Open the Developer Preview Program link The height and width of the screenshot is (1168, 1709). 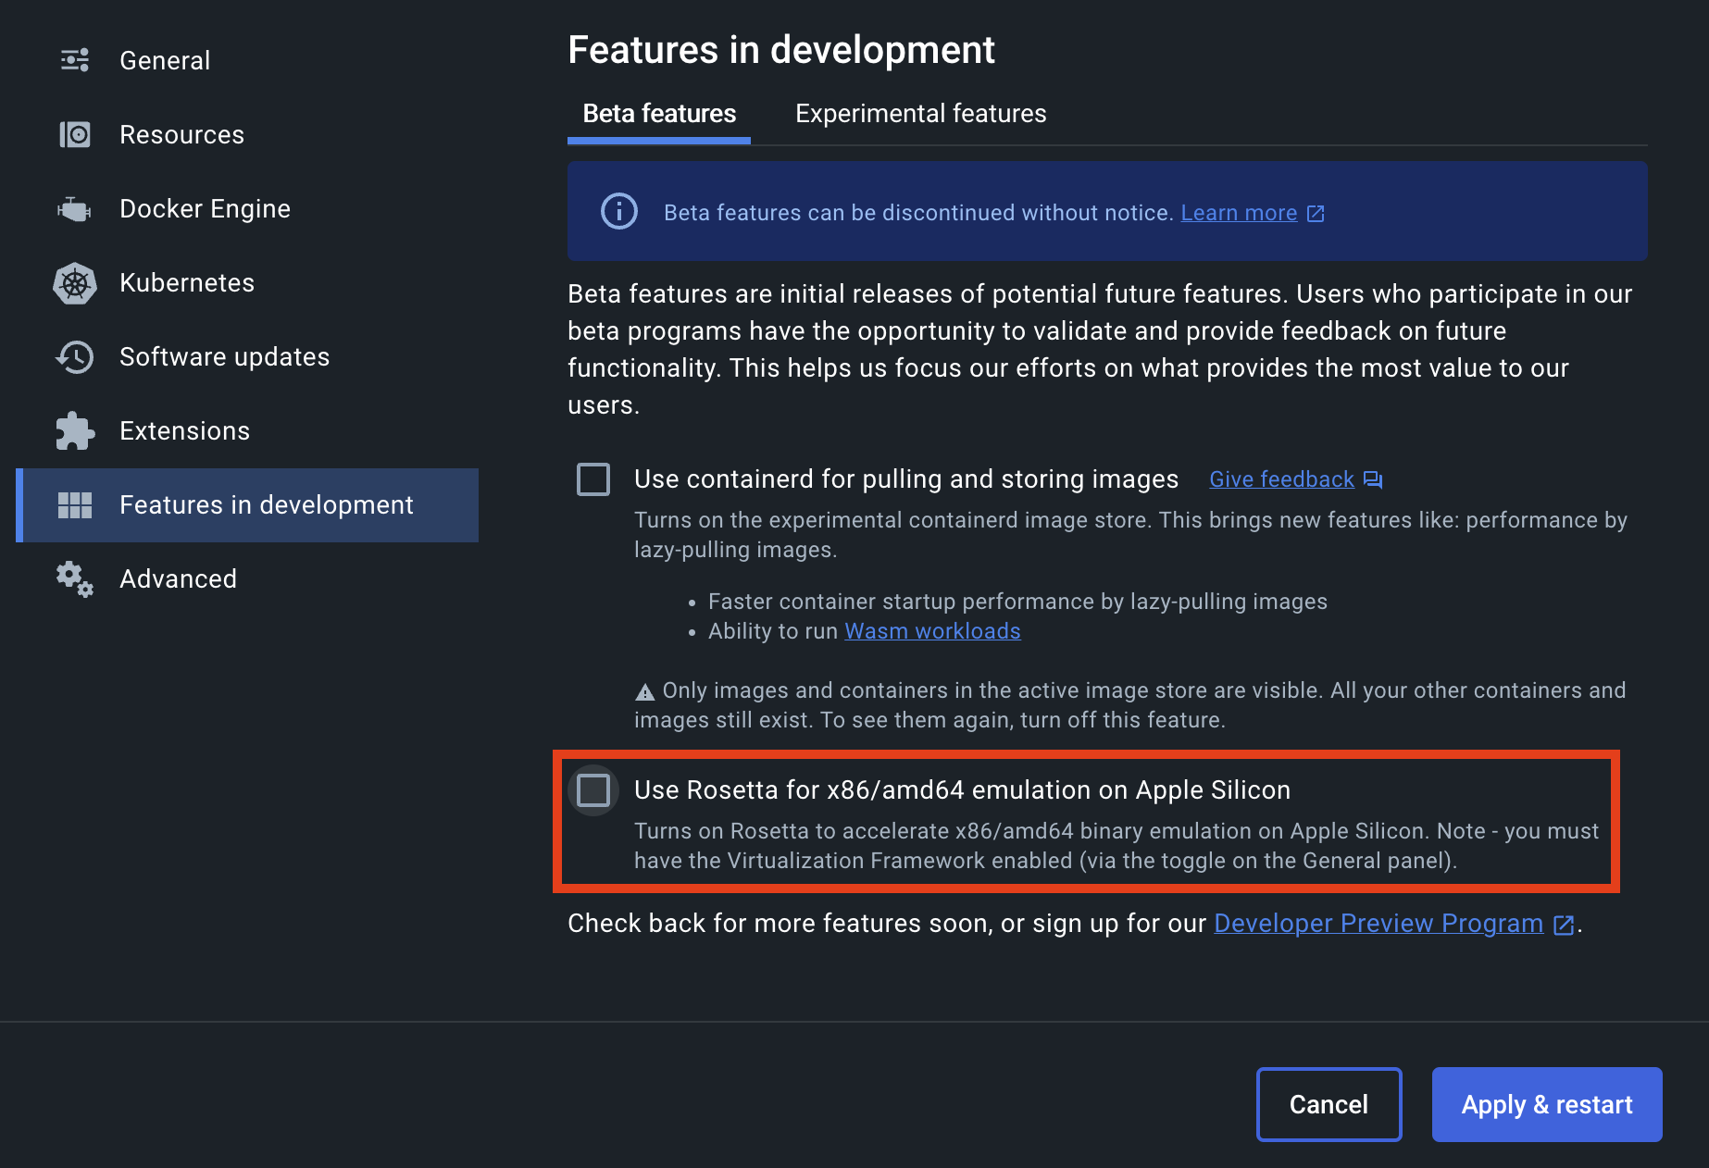[x=1378, y=924]
